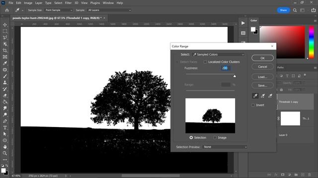Click the add layer style fx icon
The height and width of the screenshot is (178, 318).
[x=276, y=175]
